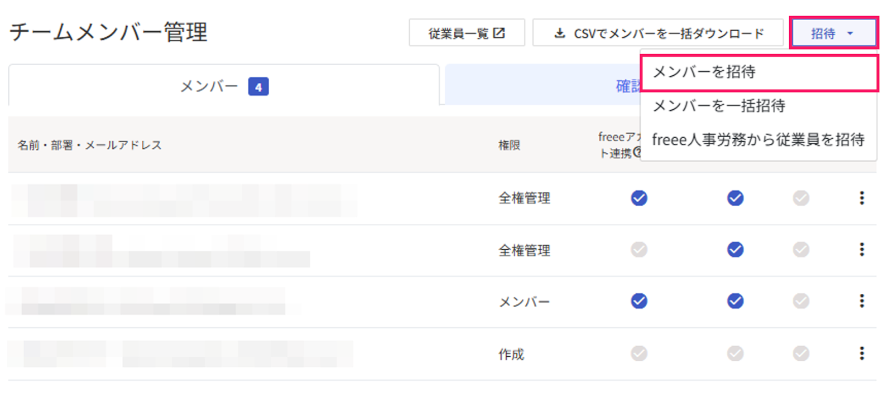Open the partially hidden 確認 tab
The width and height of the screenshot is (893, 393).
coord(626,86)
